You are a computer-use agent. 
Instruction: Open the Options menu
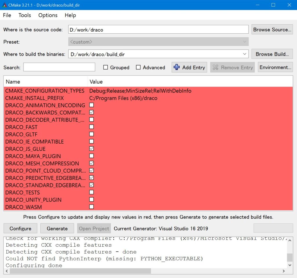click(x=48, y=15)
